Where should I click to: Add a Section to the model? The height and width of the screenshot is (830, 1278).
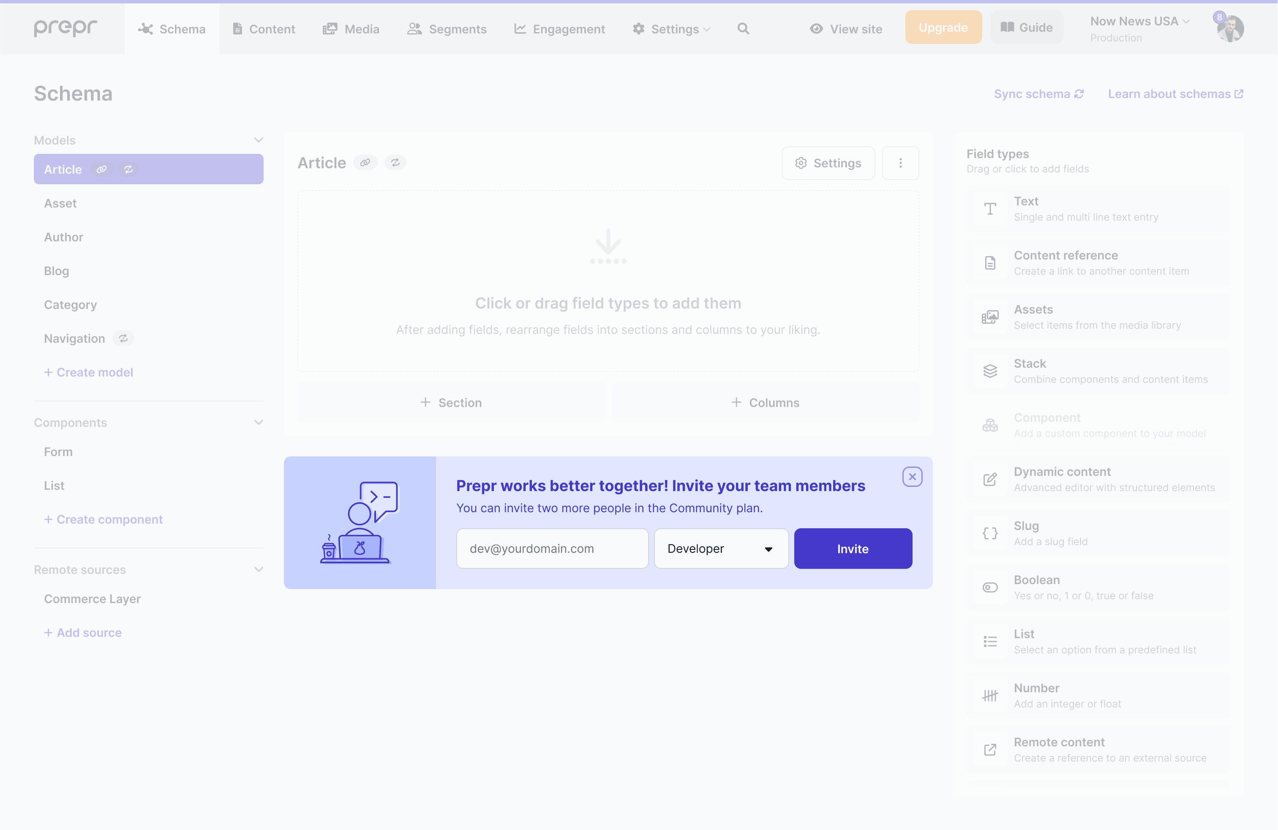point(451,403)
